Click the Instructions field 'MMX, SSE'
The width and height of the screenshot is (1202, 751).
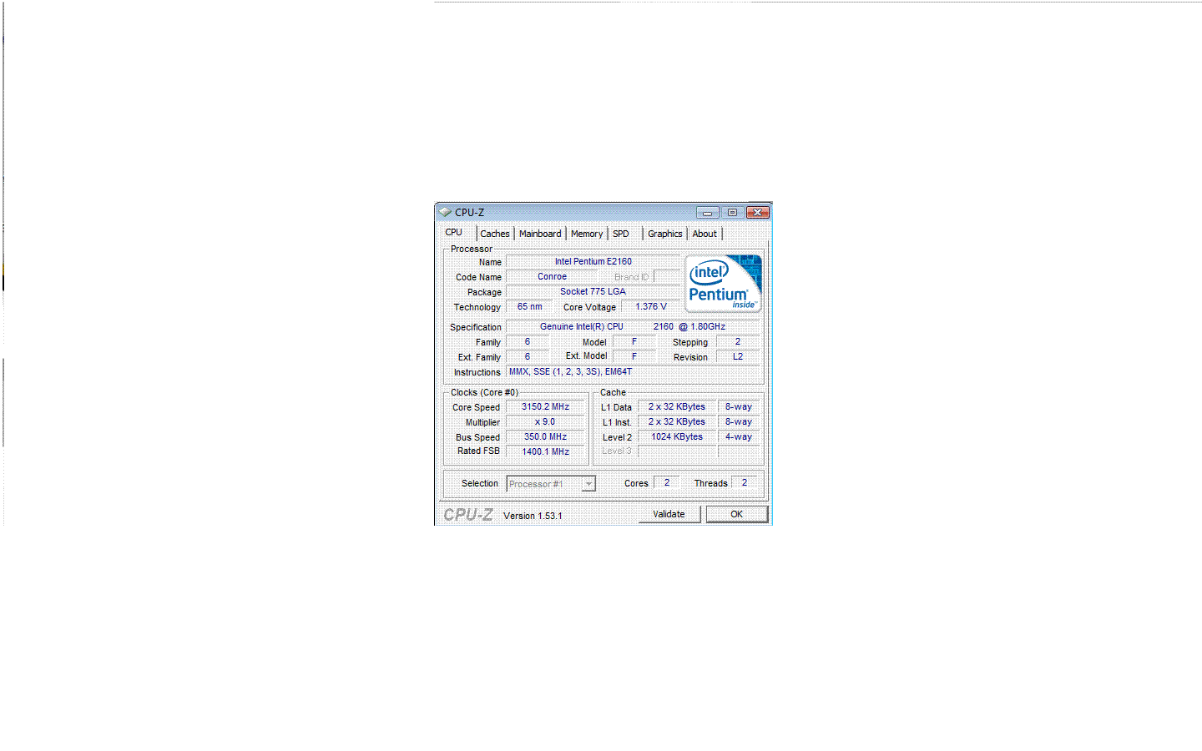click(x=633, y=371)
